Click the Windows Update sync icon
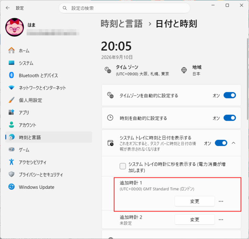Image resolution: width=249 pixels, height=239 pixels. click(x=11, y=187)
